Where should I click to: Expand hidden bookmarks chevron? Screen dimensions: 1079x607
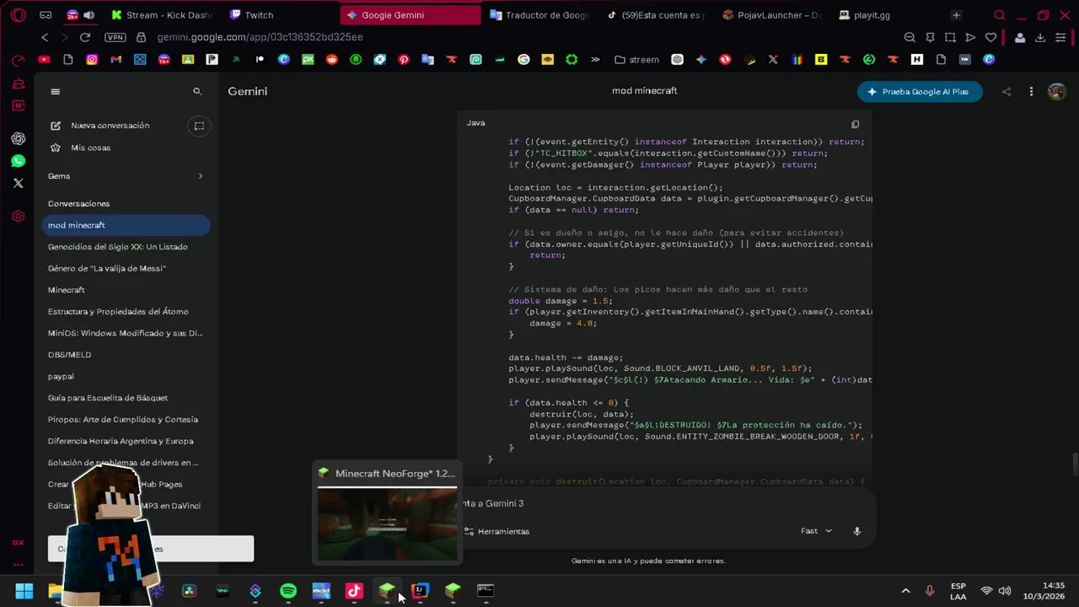tap(596, 60)
